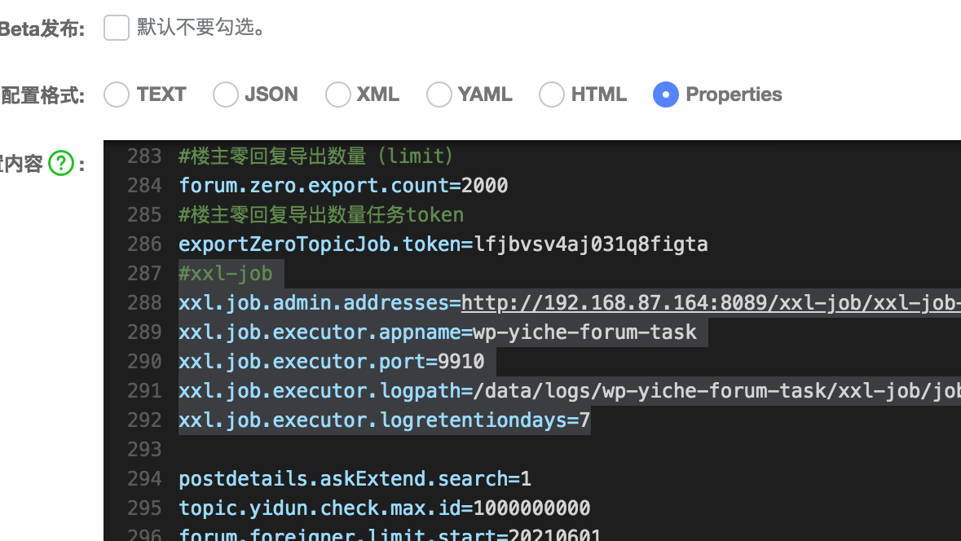Viewport: 961px width, 541px height.
Task: Select the XML format radio button
Action: point(337,95)
